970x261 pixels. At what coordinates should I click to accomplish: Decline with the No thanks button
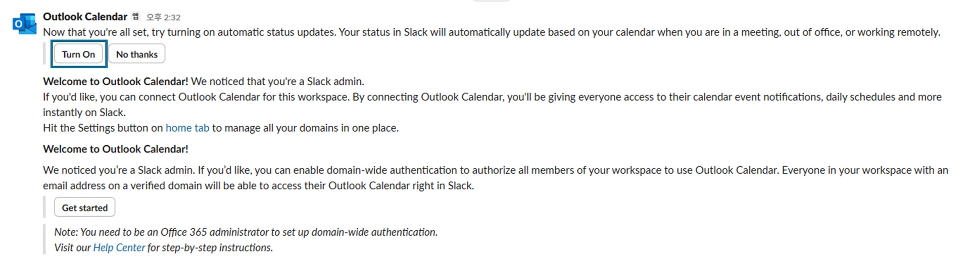click(136, 55)
